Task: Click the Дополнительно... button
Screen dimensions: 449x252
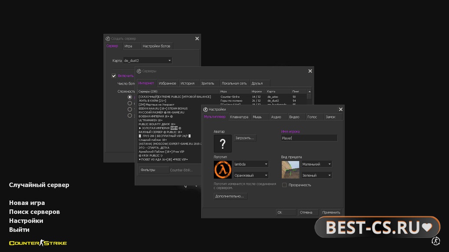Action: [x=229, y=196]
